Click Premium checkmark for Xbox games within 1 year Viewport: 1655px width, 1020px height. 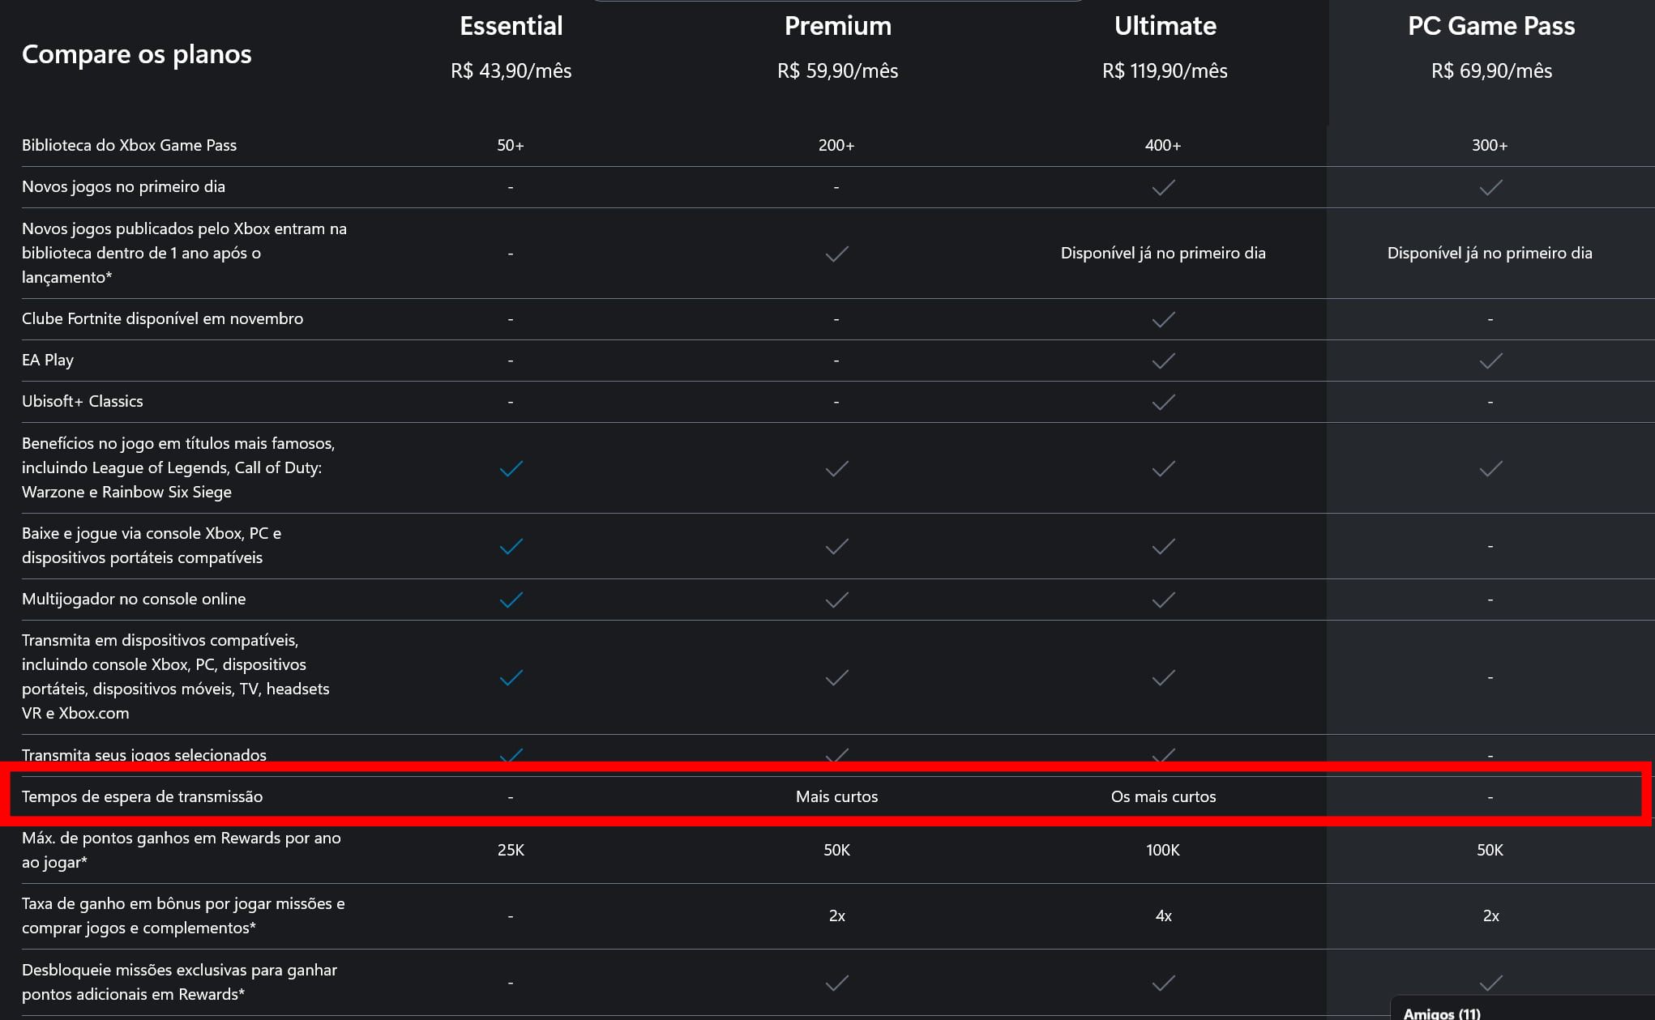[836, 254]
